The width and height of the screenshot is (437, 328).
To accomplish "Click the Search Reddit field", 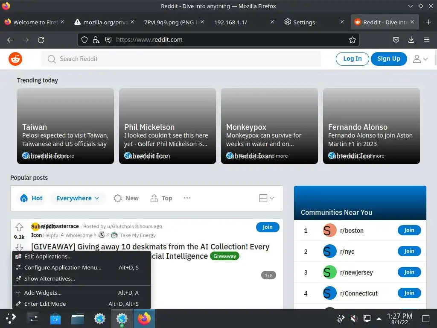I will (181, 59).
